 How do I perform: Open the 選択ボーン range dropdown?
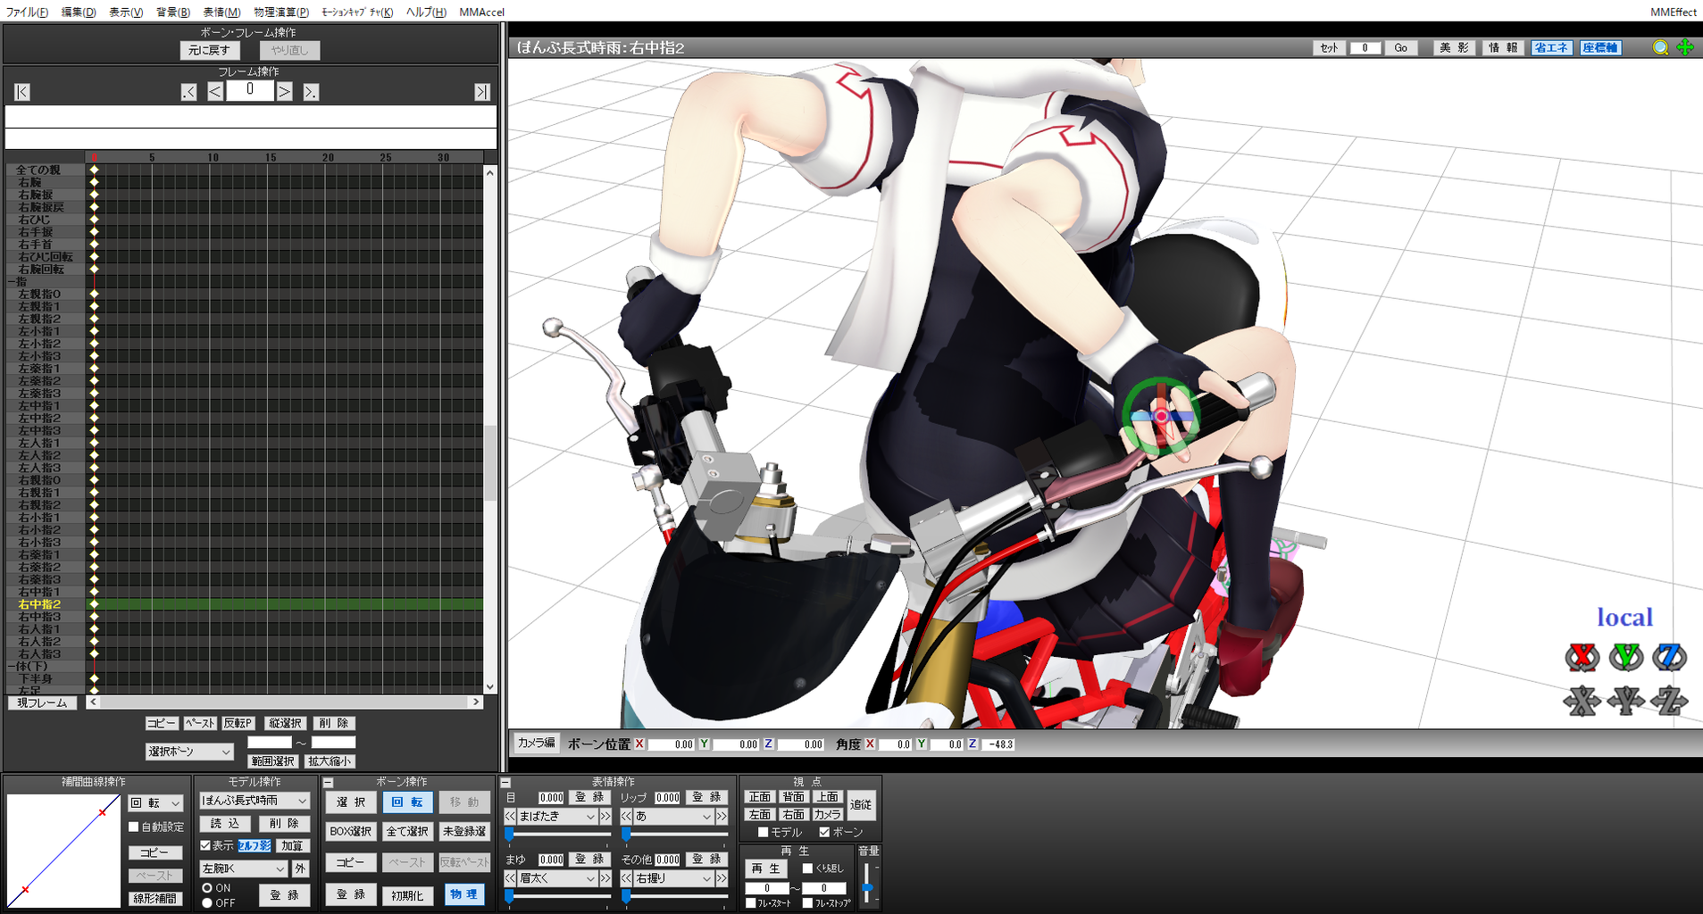pyautogui.click(x=189, y=752)
